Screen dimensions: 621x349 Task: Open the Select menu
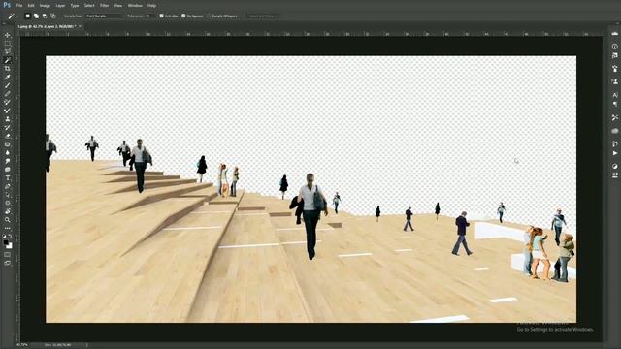coord(89,6)
